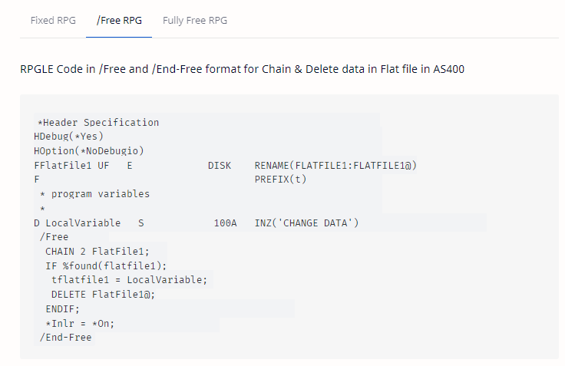Click the 'ENDIF;' line
This screenshot has height=366, width=565.
click(62, 308)
